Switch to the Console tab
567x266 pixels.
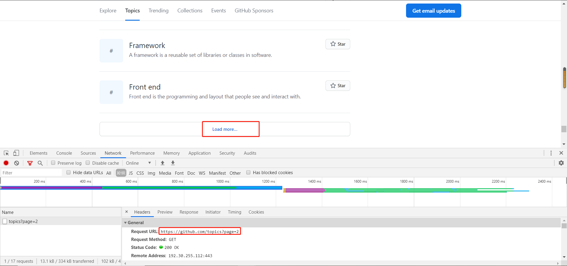[64, 153]
